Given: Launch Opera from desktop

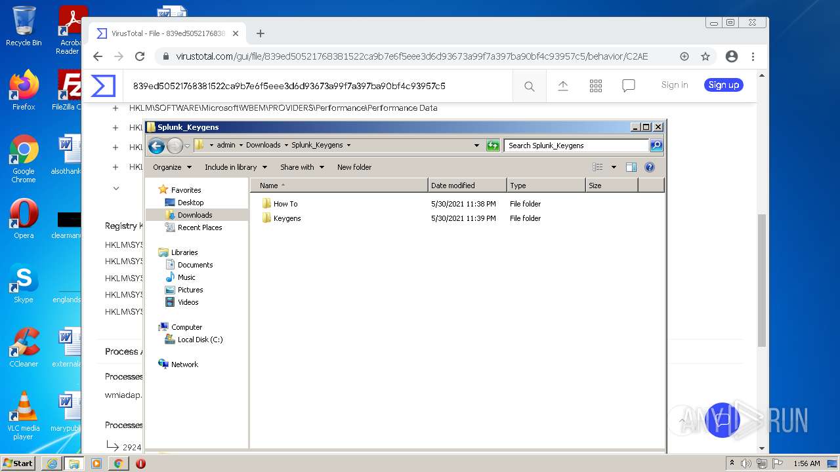Looking at the screenshot, I should coord(24,219).
